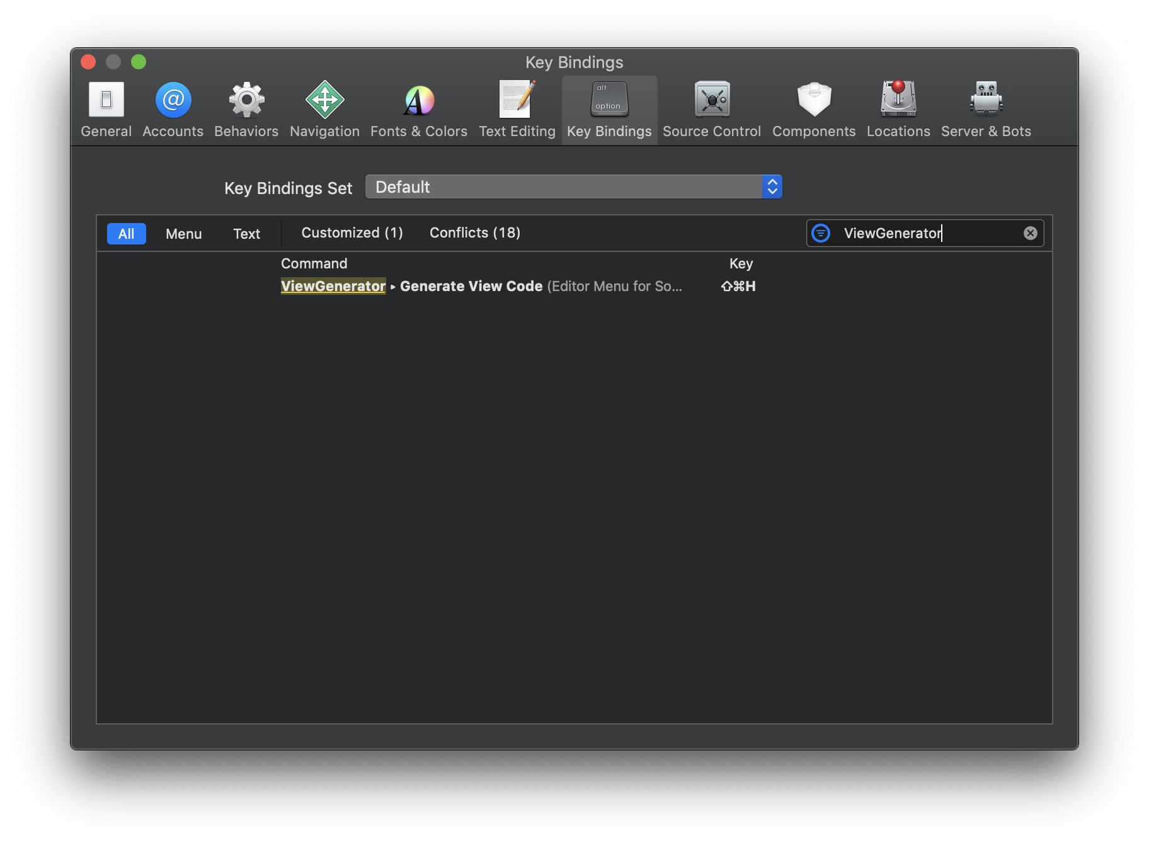Open the Key Bindings Set dropdown
The height and width of the screenshot is (843, 1149).
coord(573,187)
